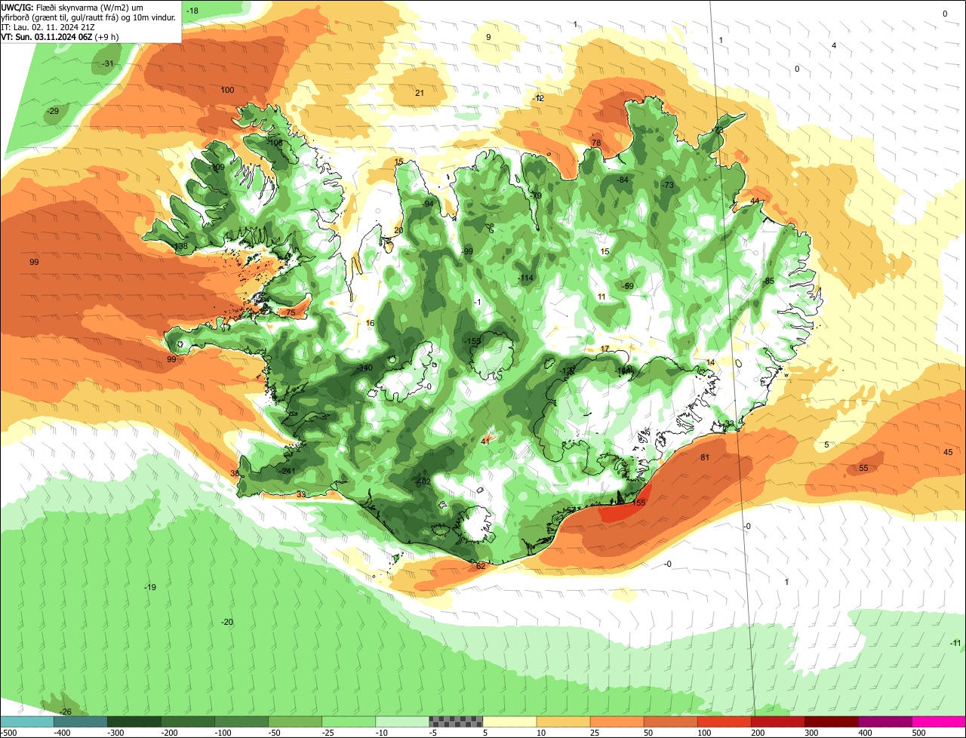Click the map value '11'
966x738 pixels.
[x=601, y=297]
